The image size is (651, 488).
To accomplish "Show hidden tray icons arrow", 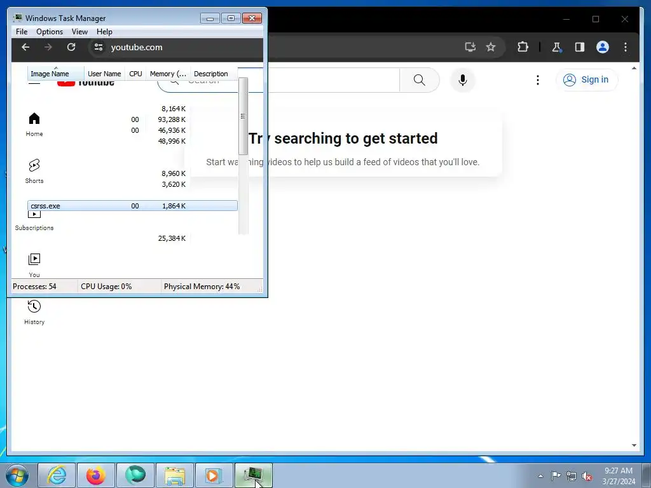I will (540, 476).
